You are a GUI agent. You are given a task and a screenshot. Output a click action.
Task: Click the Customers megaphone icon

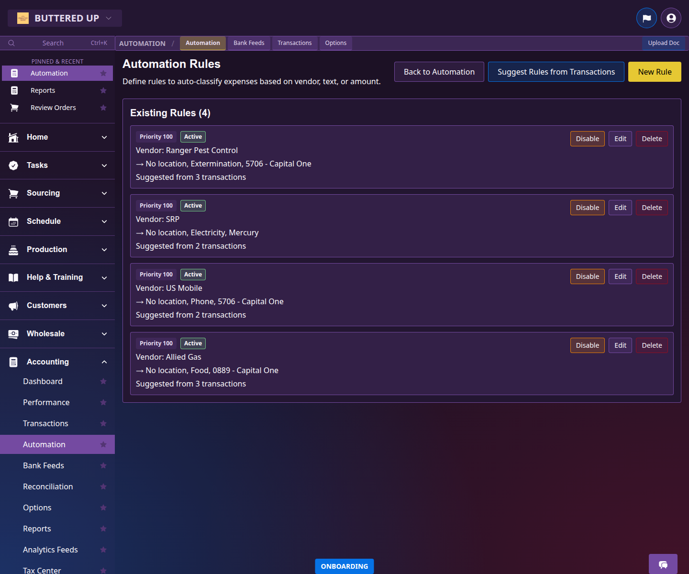(x=13, y=306)
